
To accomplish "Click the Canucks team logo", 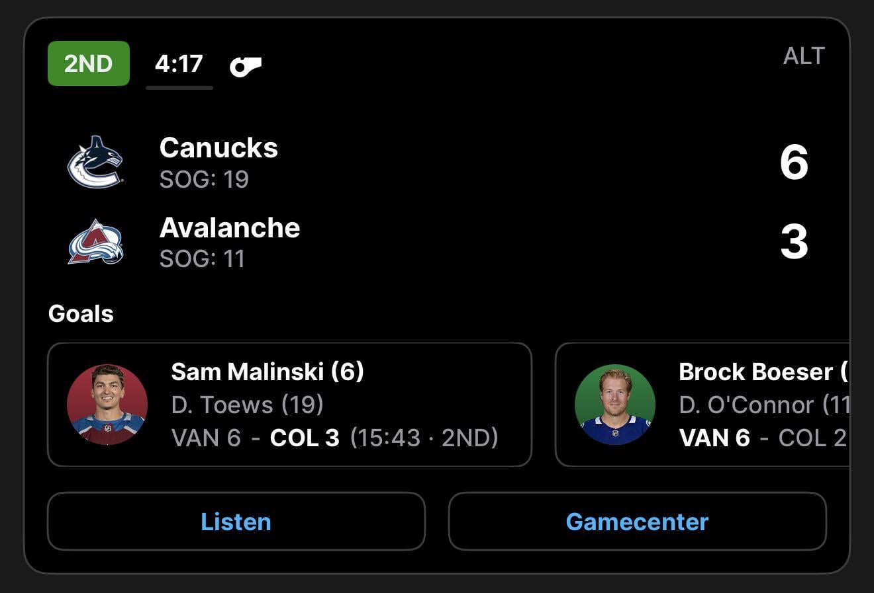I will pyautogui.click(x=95, y=162).
